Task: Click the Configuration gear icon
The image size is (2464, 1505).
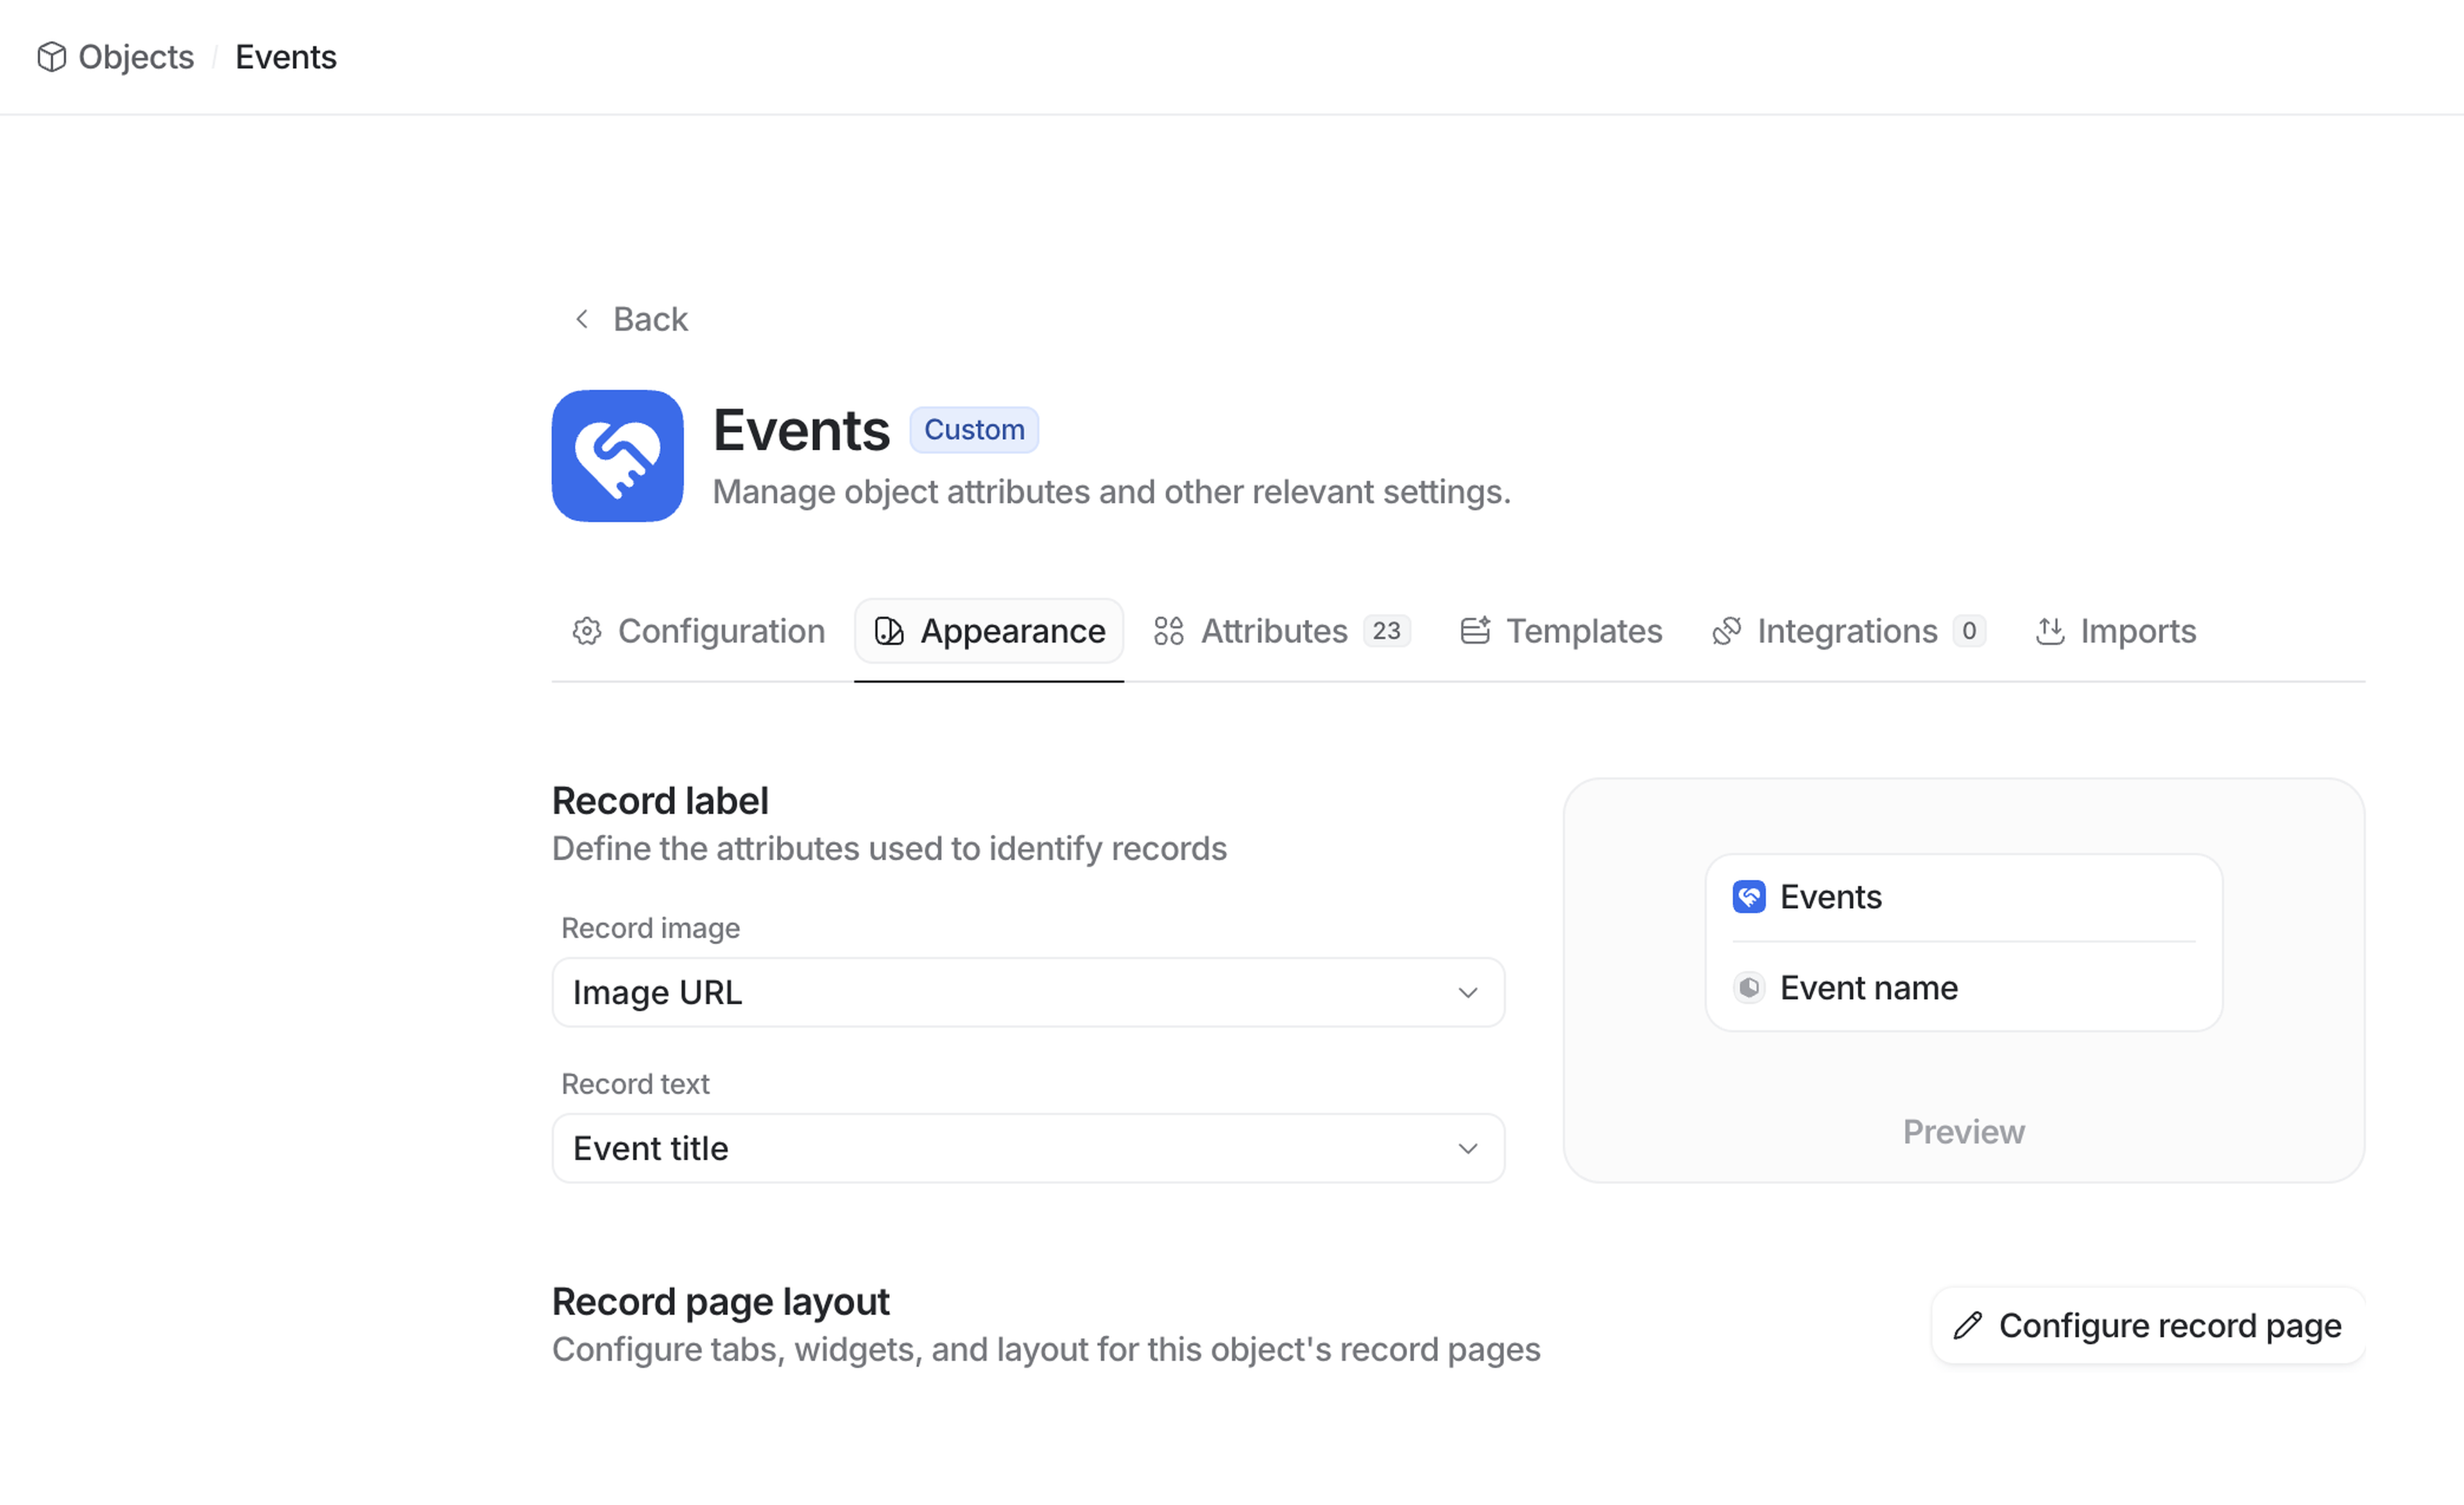Action: click(x=587, y=631)
